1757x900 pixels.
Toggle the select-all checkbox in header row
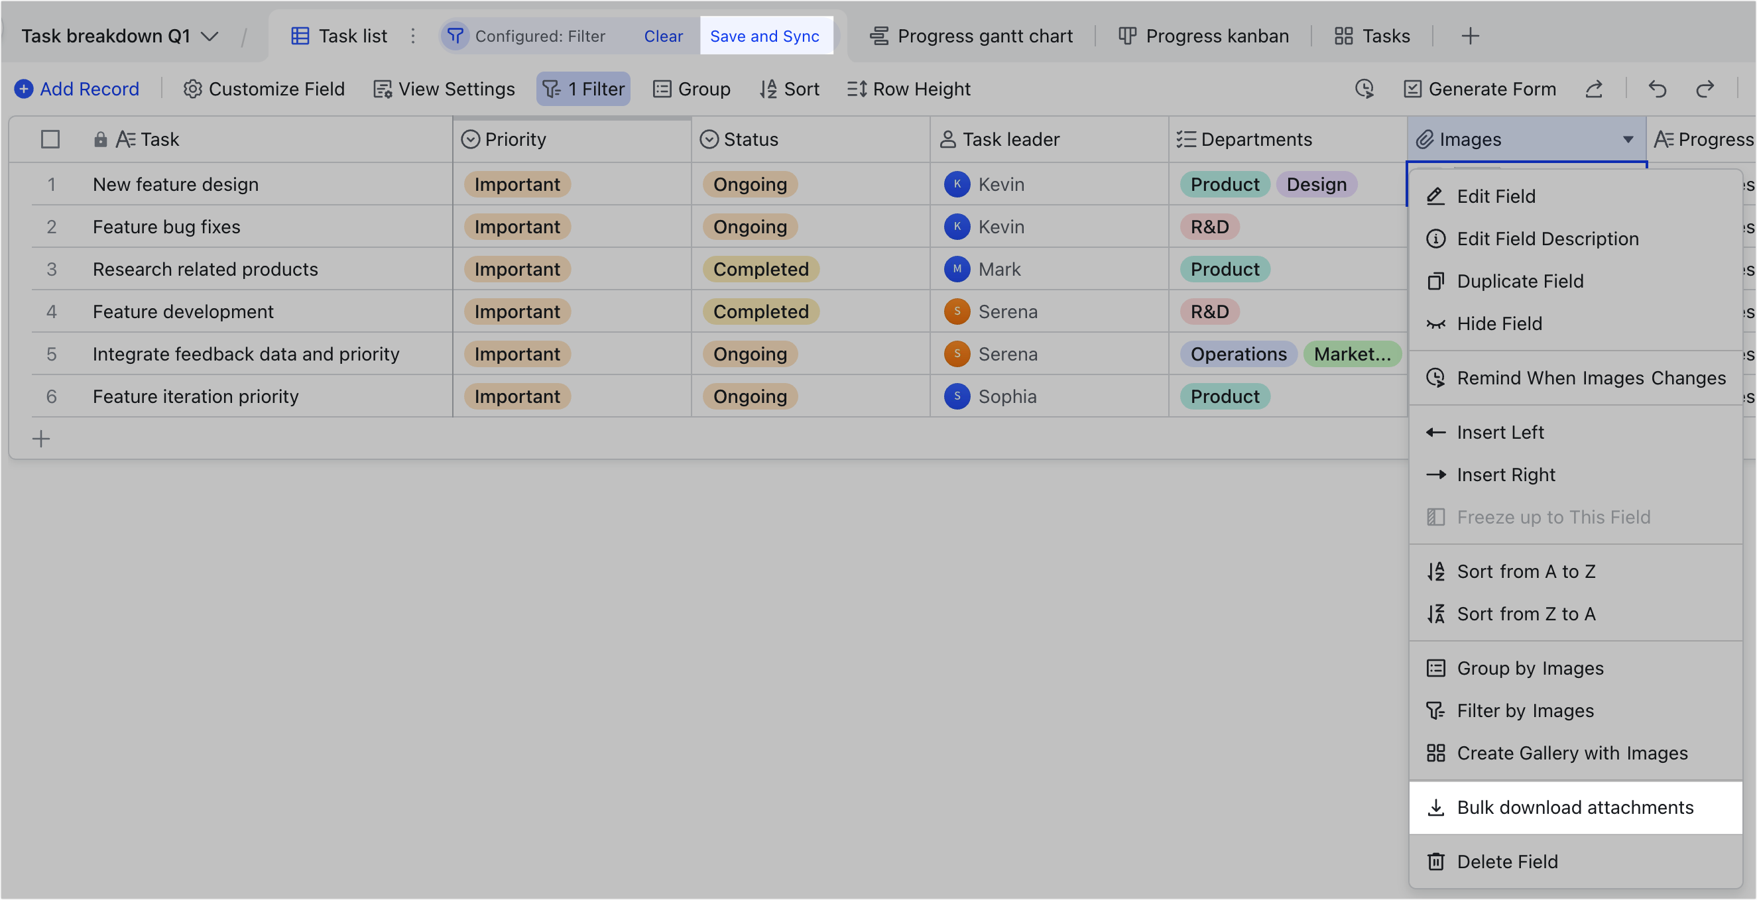tap(50, 139)
